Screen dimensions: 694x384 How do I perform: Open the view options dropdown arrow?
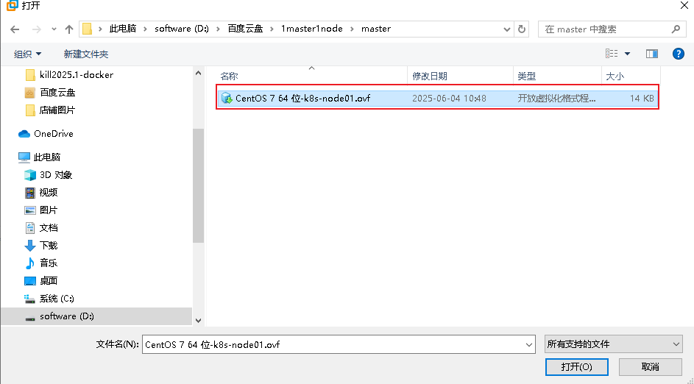point(627,54)
